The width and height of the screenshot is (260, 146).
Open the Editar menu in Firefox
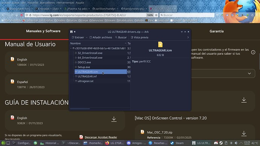coord(16,3)
